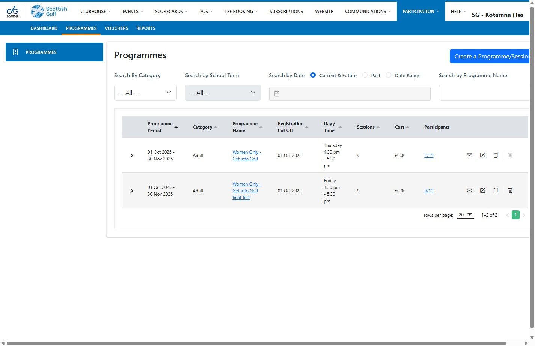Go to previous page arrow
535x346 pixels.
point(507,215)
